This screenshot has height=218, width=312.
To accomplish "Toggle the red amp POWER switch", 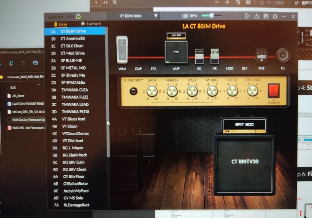I will pos(274,91).
